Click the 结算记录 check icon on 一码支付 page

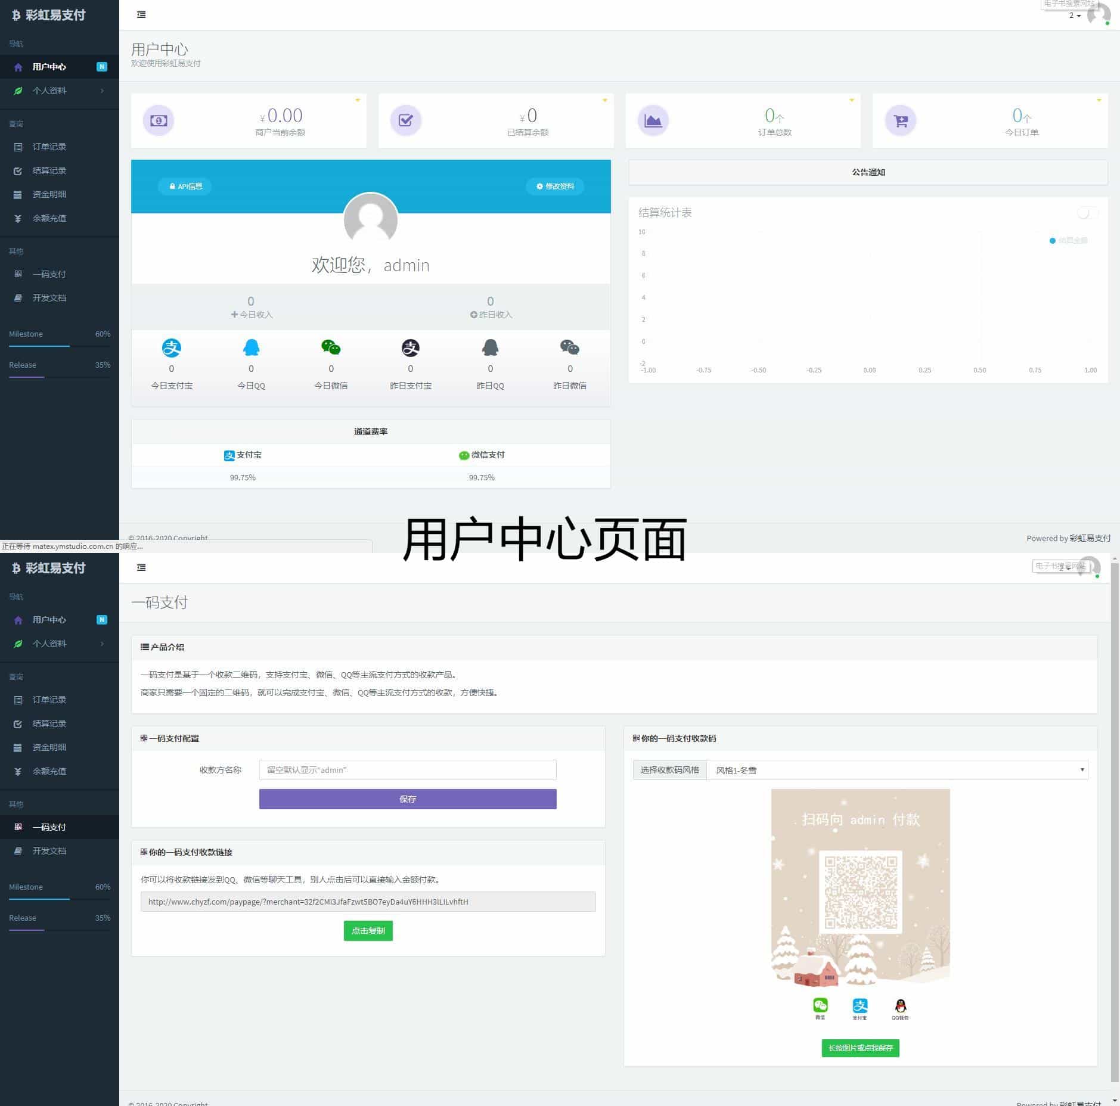pyautogui.click(x=18, y=724)
